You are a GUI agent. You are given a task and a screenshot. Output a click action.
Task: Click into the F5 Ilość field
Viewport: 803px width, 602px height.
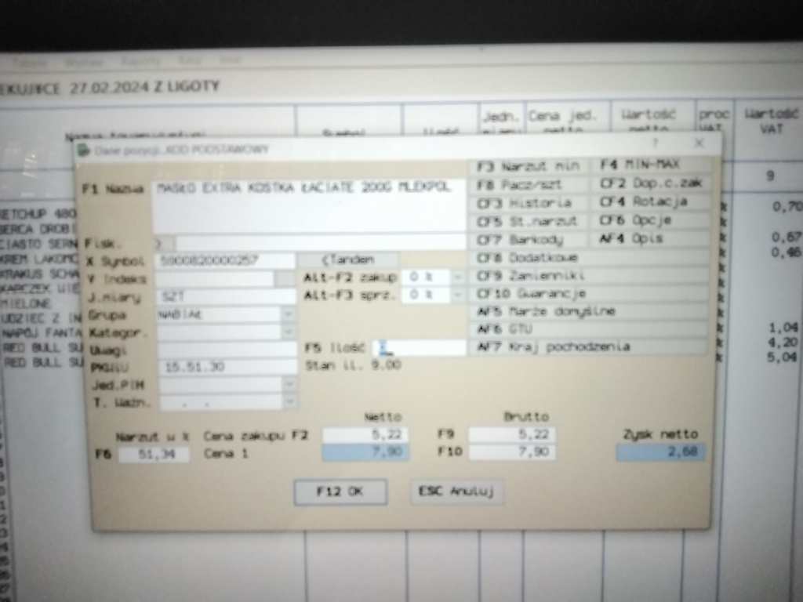pos(419,347)
